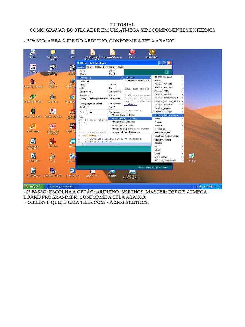
Task: Expand the optiboot-master submenu
Action: pyautogui.click(x=168, y=133)
